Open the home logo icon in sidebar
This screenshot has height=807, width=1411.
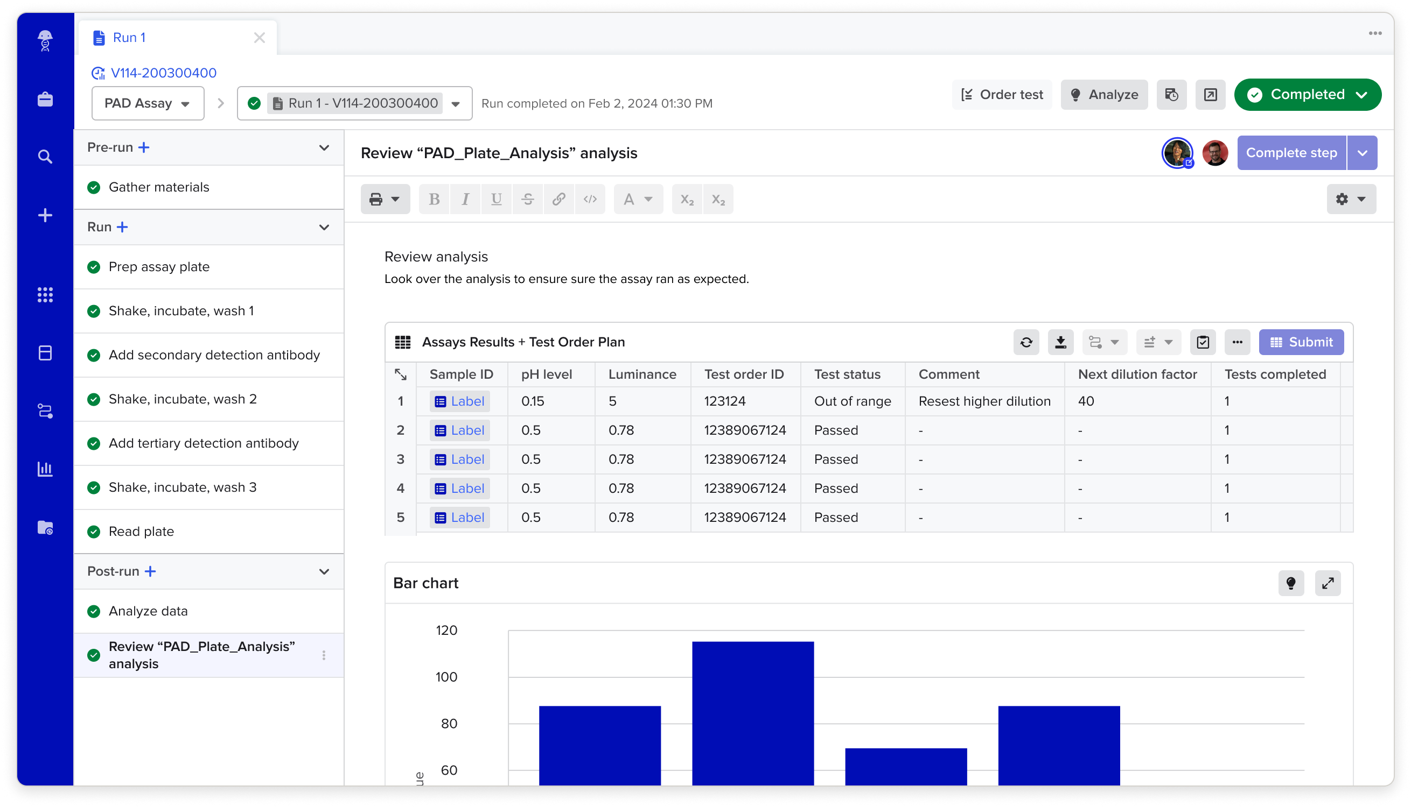45,40
